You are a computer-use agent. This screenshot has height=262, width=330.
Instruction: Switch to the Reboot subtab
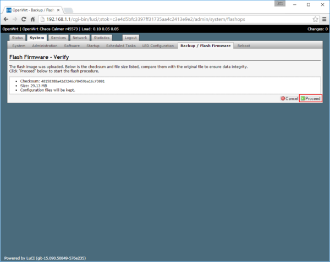pyautogui.click(x=244, y=46)
